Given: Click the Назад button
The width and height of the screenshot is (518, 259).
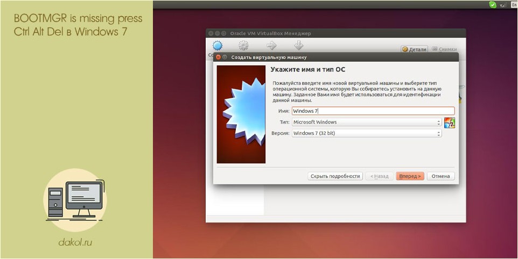Looking at the screenshot, I should point(379,176).
